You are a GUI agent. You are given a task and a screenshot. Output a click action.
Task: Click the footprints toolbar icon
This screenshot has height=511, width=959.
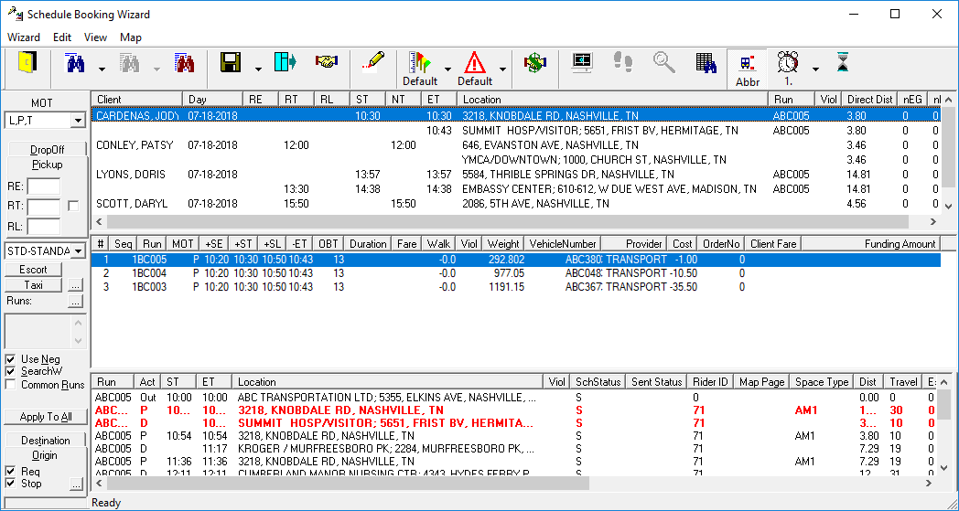(622, 62)
